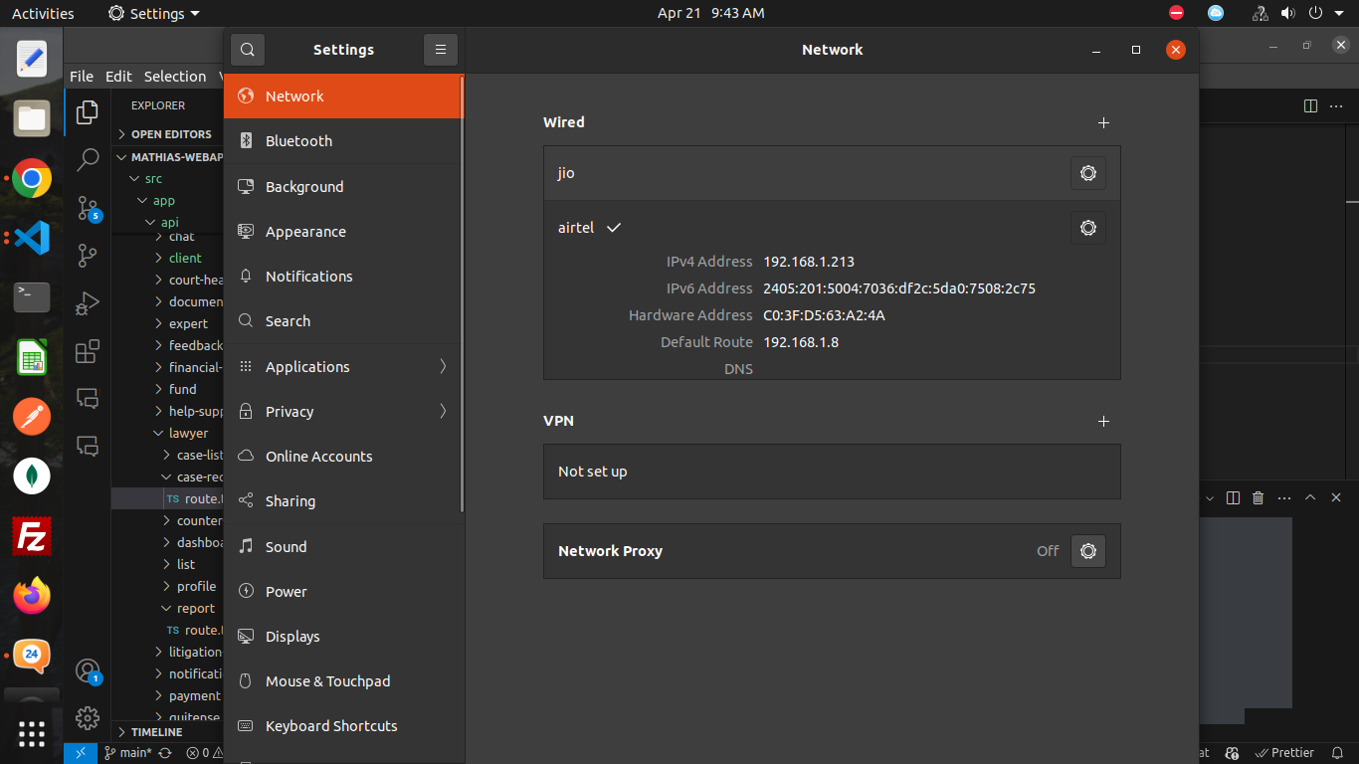Open settings gear for jio connection
The height and width of the screenshot is (764, 1359).
point(1087,173)
